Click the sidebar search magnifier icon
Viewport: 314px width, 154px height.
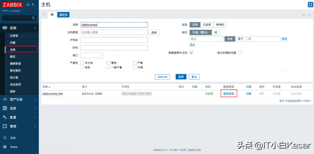click(x=33, y=18)
